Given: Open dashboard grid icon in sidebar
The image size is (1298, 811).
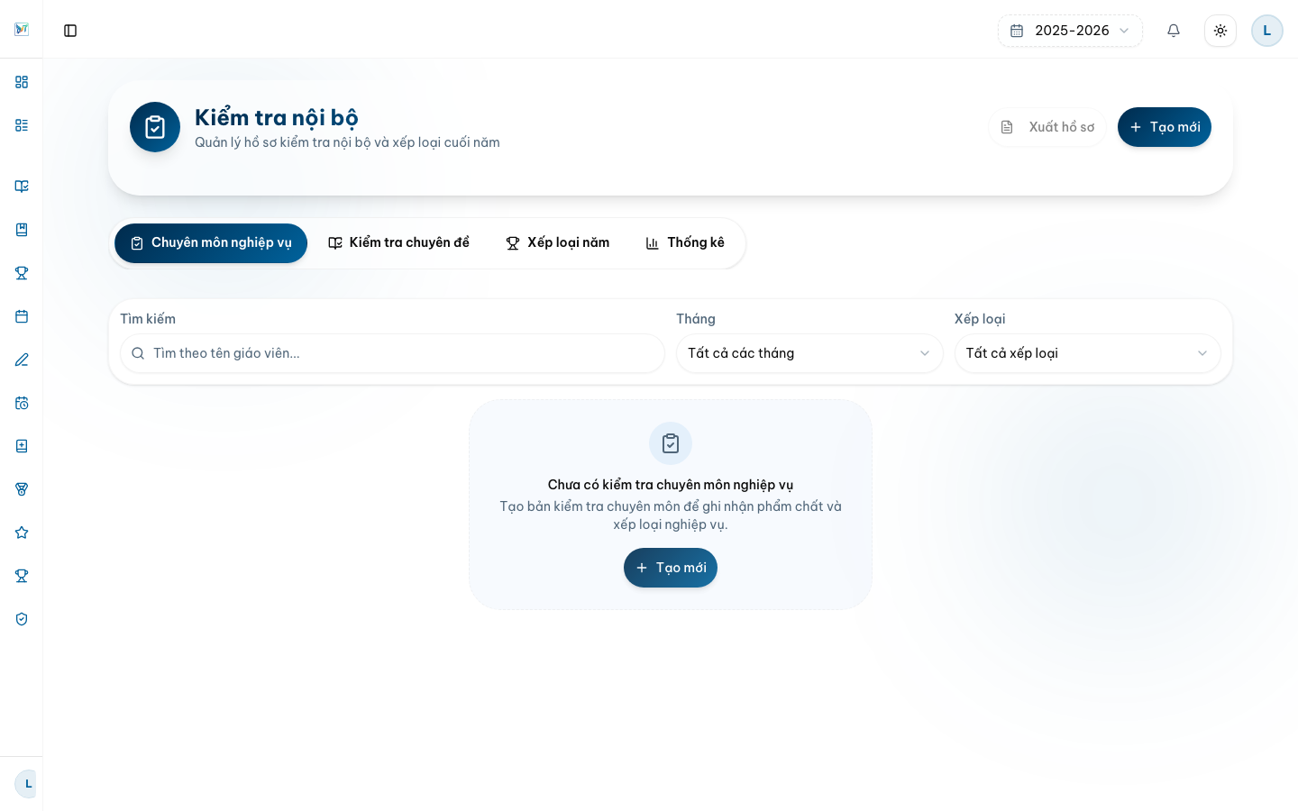Looking at the screenshot, I should (22, 82).
